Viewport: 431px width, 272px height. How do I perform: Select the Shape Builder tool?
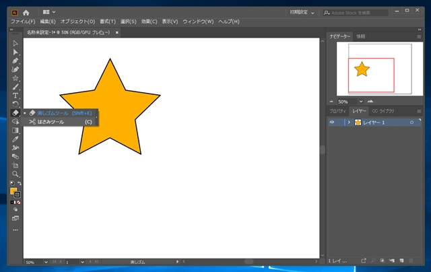(x=15, y=121)
